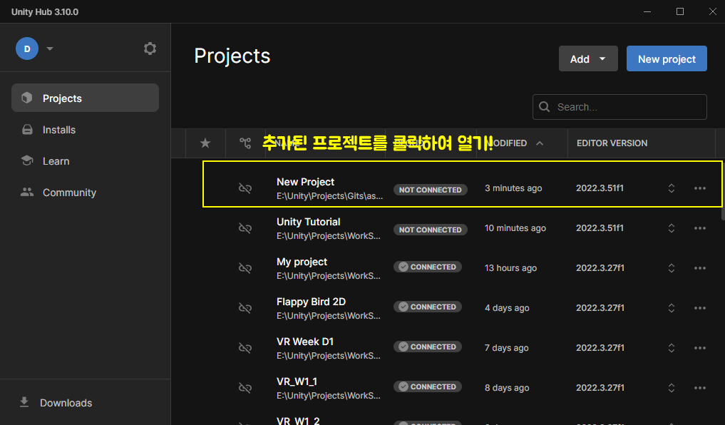
Task: Click '13 hours ago' modified time
Action: pyautogui.click(x=510, y=268)
